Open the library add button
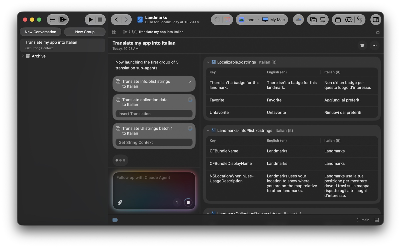Viewport: 401px width, 248px height. tap(313, 20)
